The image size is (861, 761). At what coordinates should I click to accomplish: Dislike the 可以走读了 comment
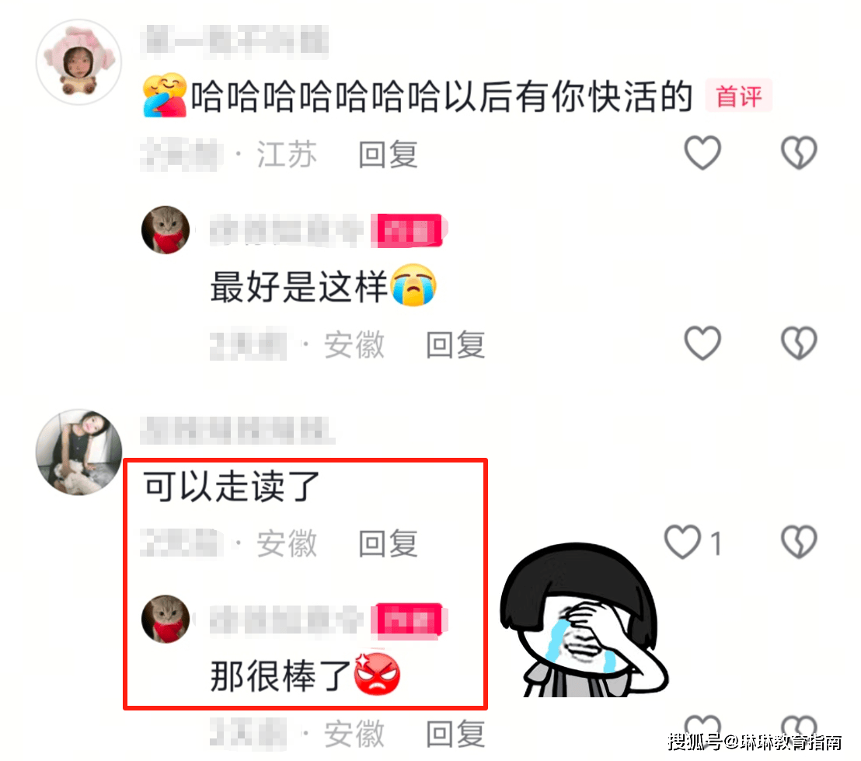coord(799,543)
